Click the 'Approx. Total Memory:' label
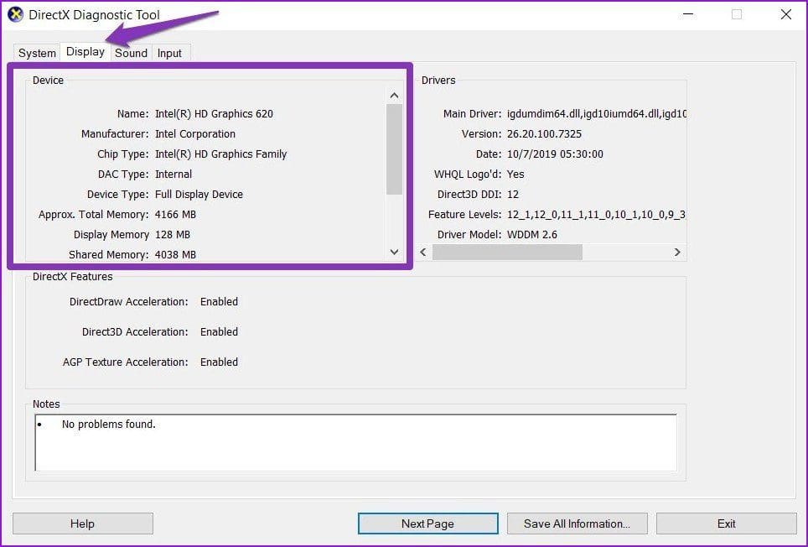 pyautogui.click(x=93, y=215)
